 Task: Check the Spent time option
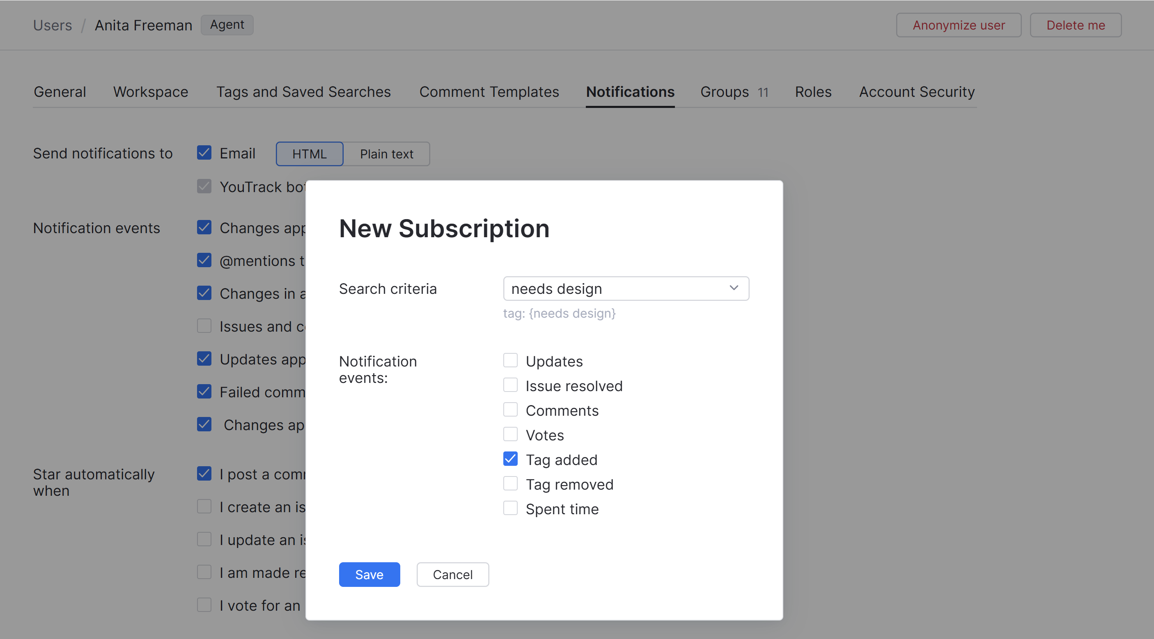coord(510,508)
